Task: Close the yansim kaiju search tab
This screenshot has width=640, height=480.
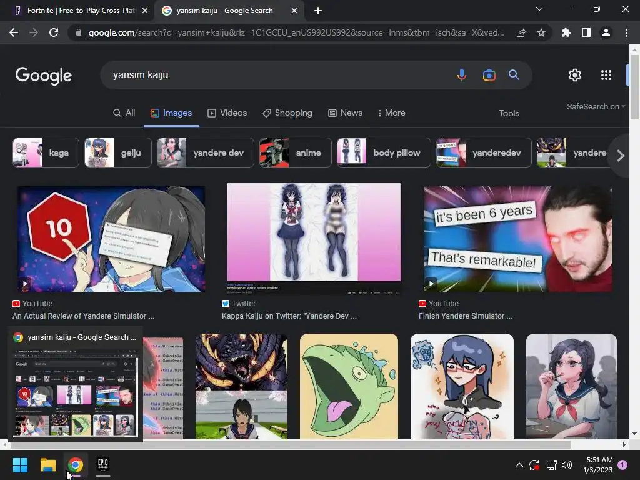Action: click(294, 11)
